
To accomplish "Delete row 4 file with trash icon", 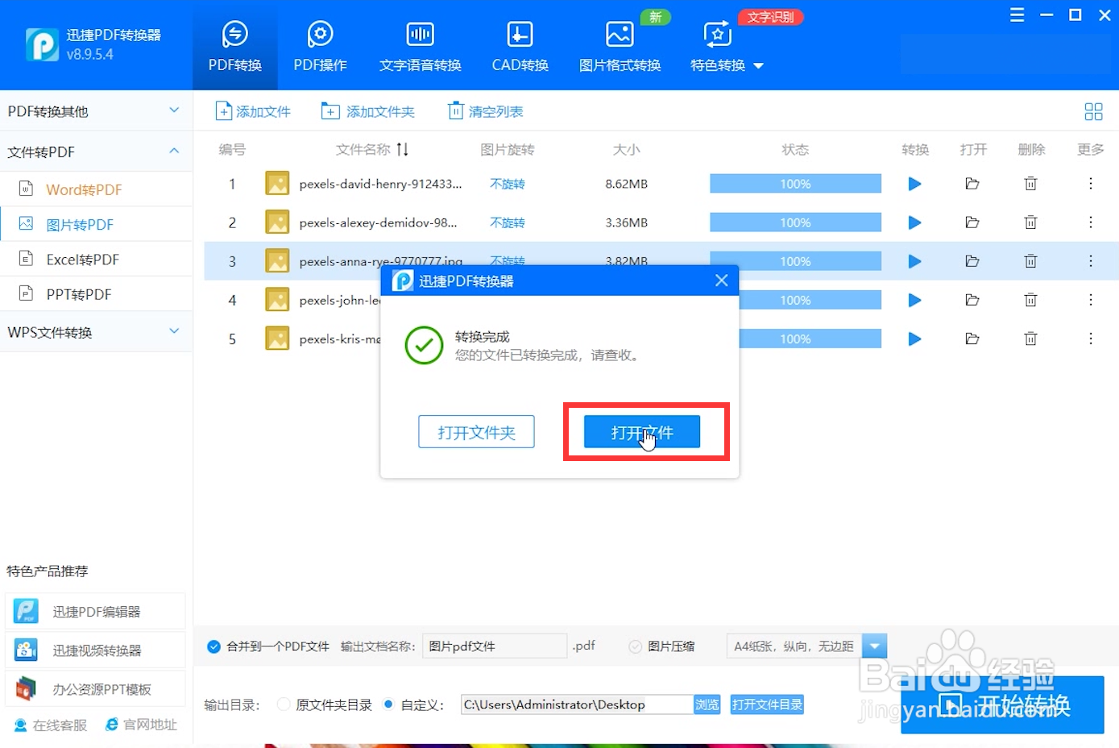I will pyautogui.click(x=1030, y=300).
